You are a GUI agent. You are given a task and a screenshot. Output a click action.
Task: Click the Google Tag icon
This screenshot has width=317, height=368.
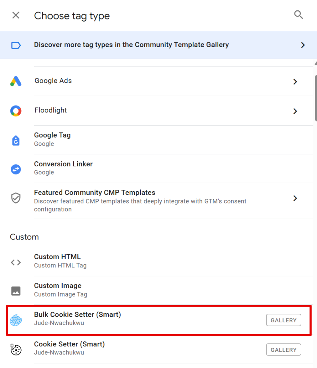tap(16, 140)
